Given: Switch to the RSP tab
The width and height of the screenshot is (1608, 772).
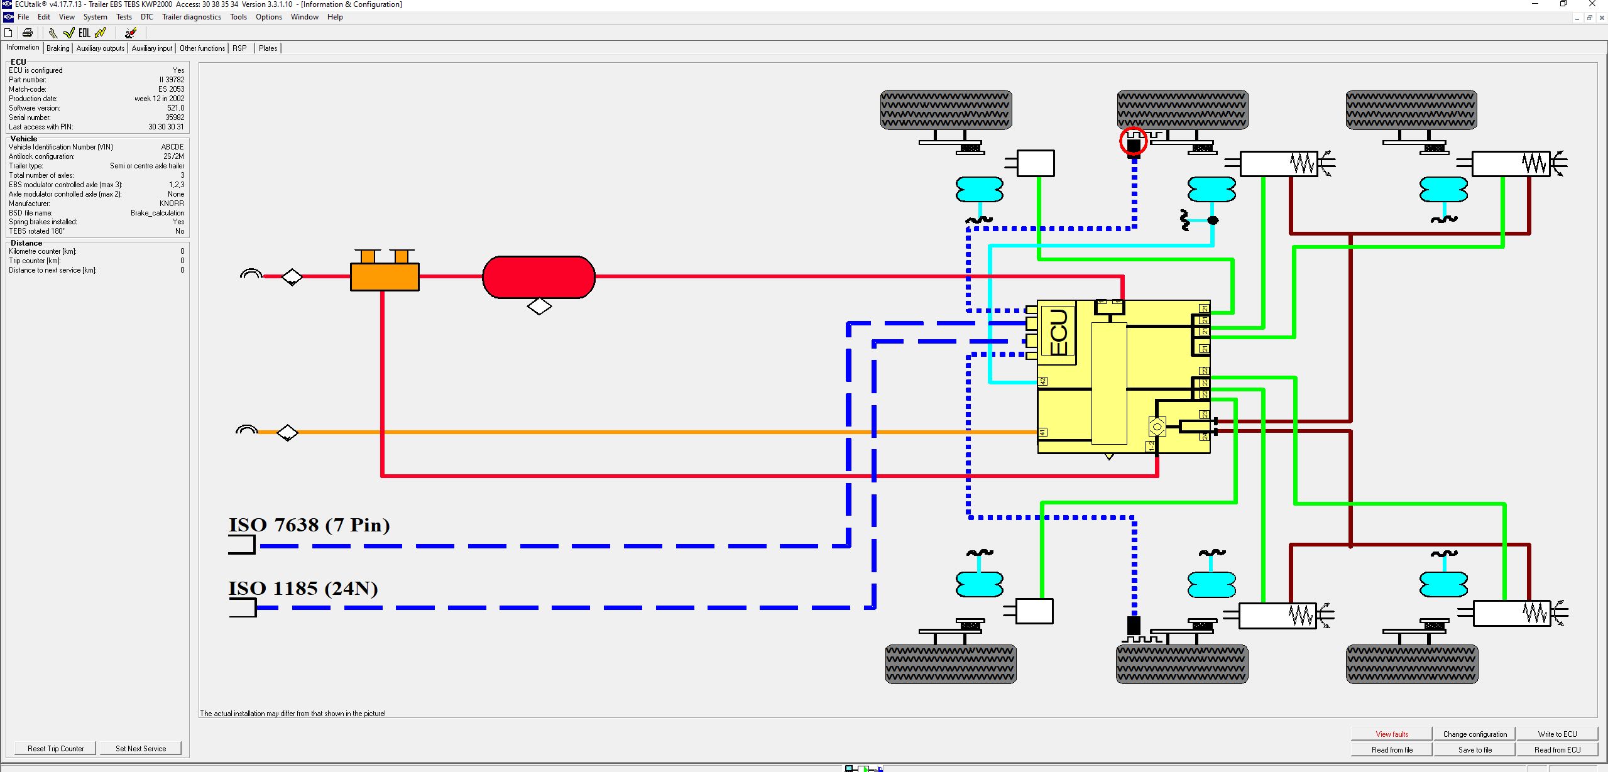Looking at the screenshot, I should (239, 48).
